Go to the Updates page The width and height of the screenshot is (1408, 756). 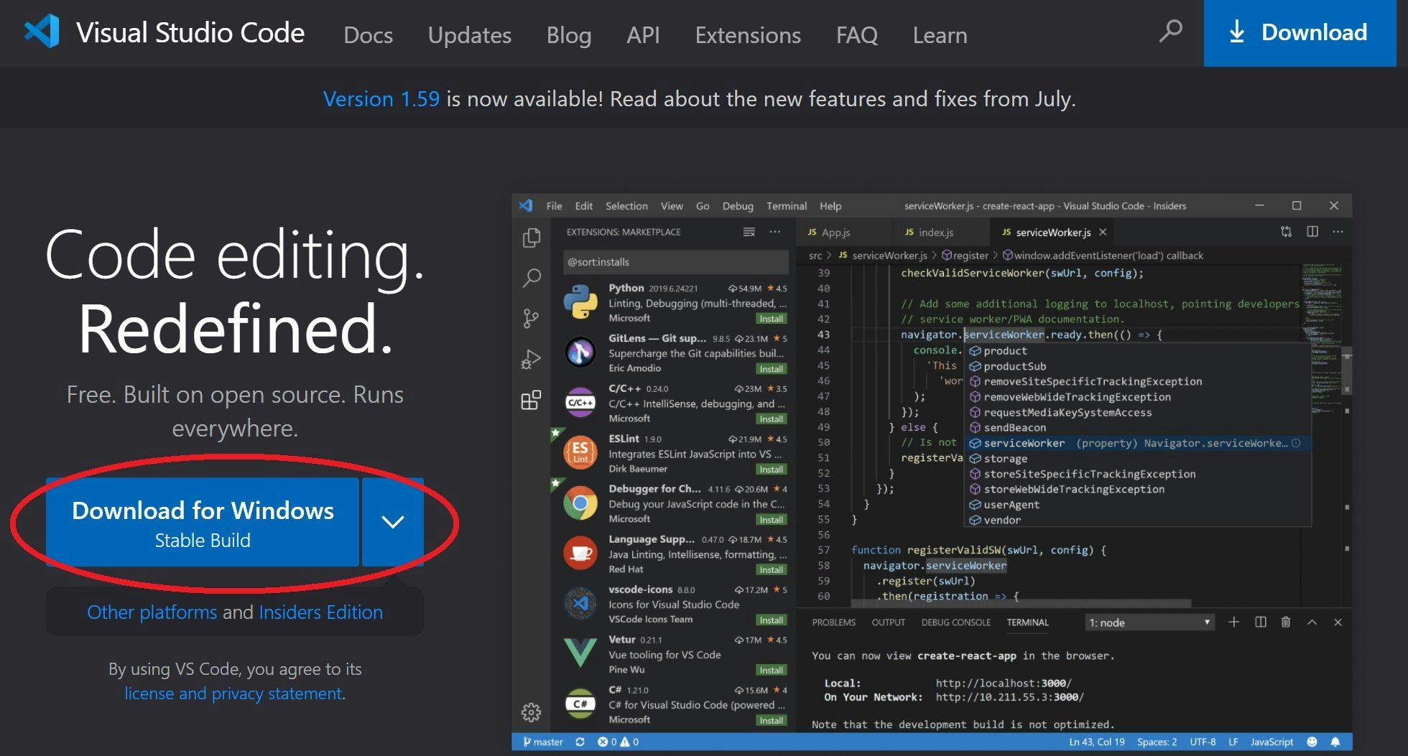click(x=469, y=34)
